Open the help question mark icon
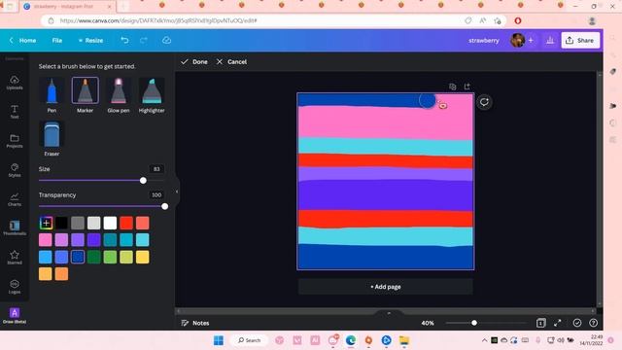Viewport: 622px width, 350px height. 594,323
